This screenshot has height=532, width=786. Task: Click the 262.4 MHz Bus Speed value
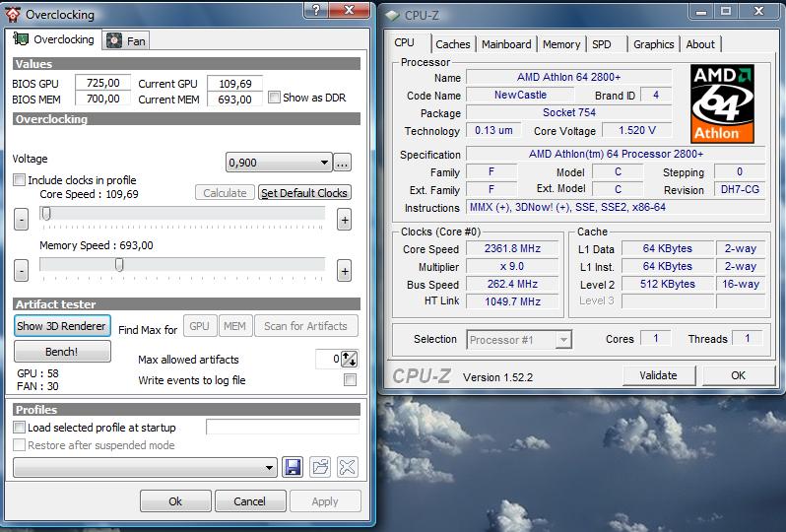click(512, 284)
